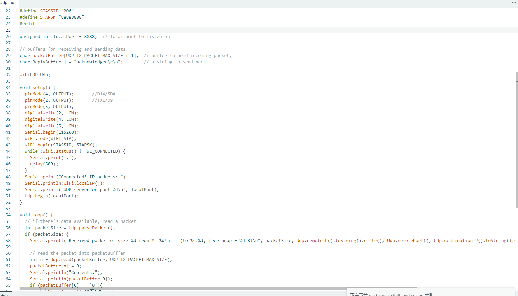Click 'Serial.begin(115200);' statement
Image resolution: width=518 pixels, height=296 pixels.
point(52,132)
